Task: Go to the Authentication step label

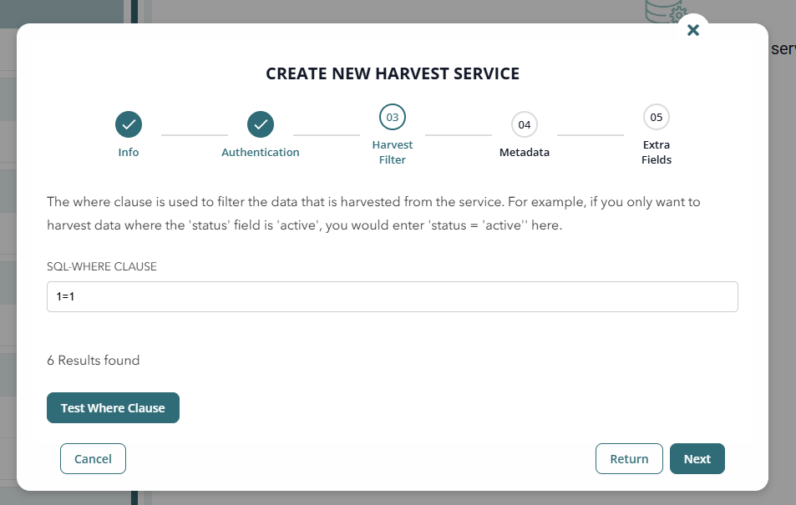Action: 261,153
